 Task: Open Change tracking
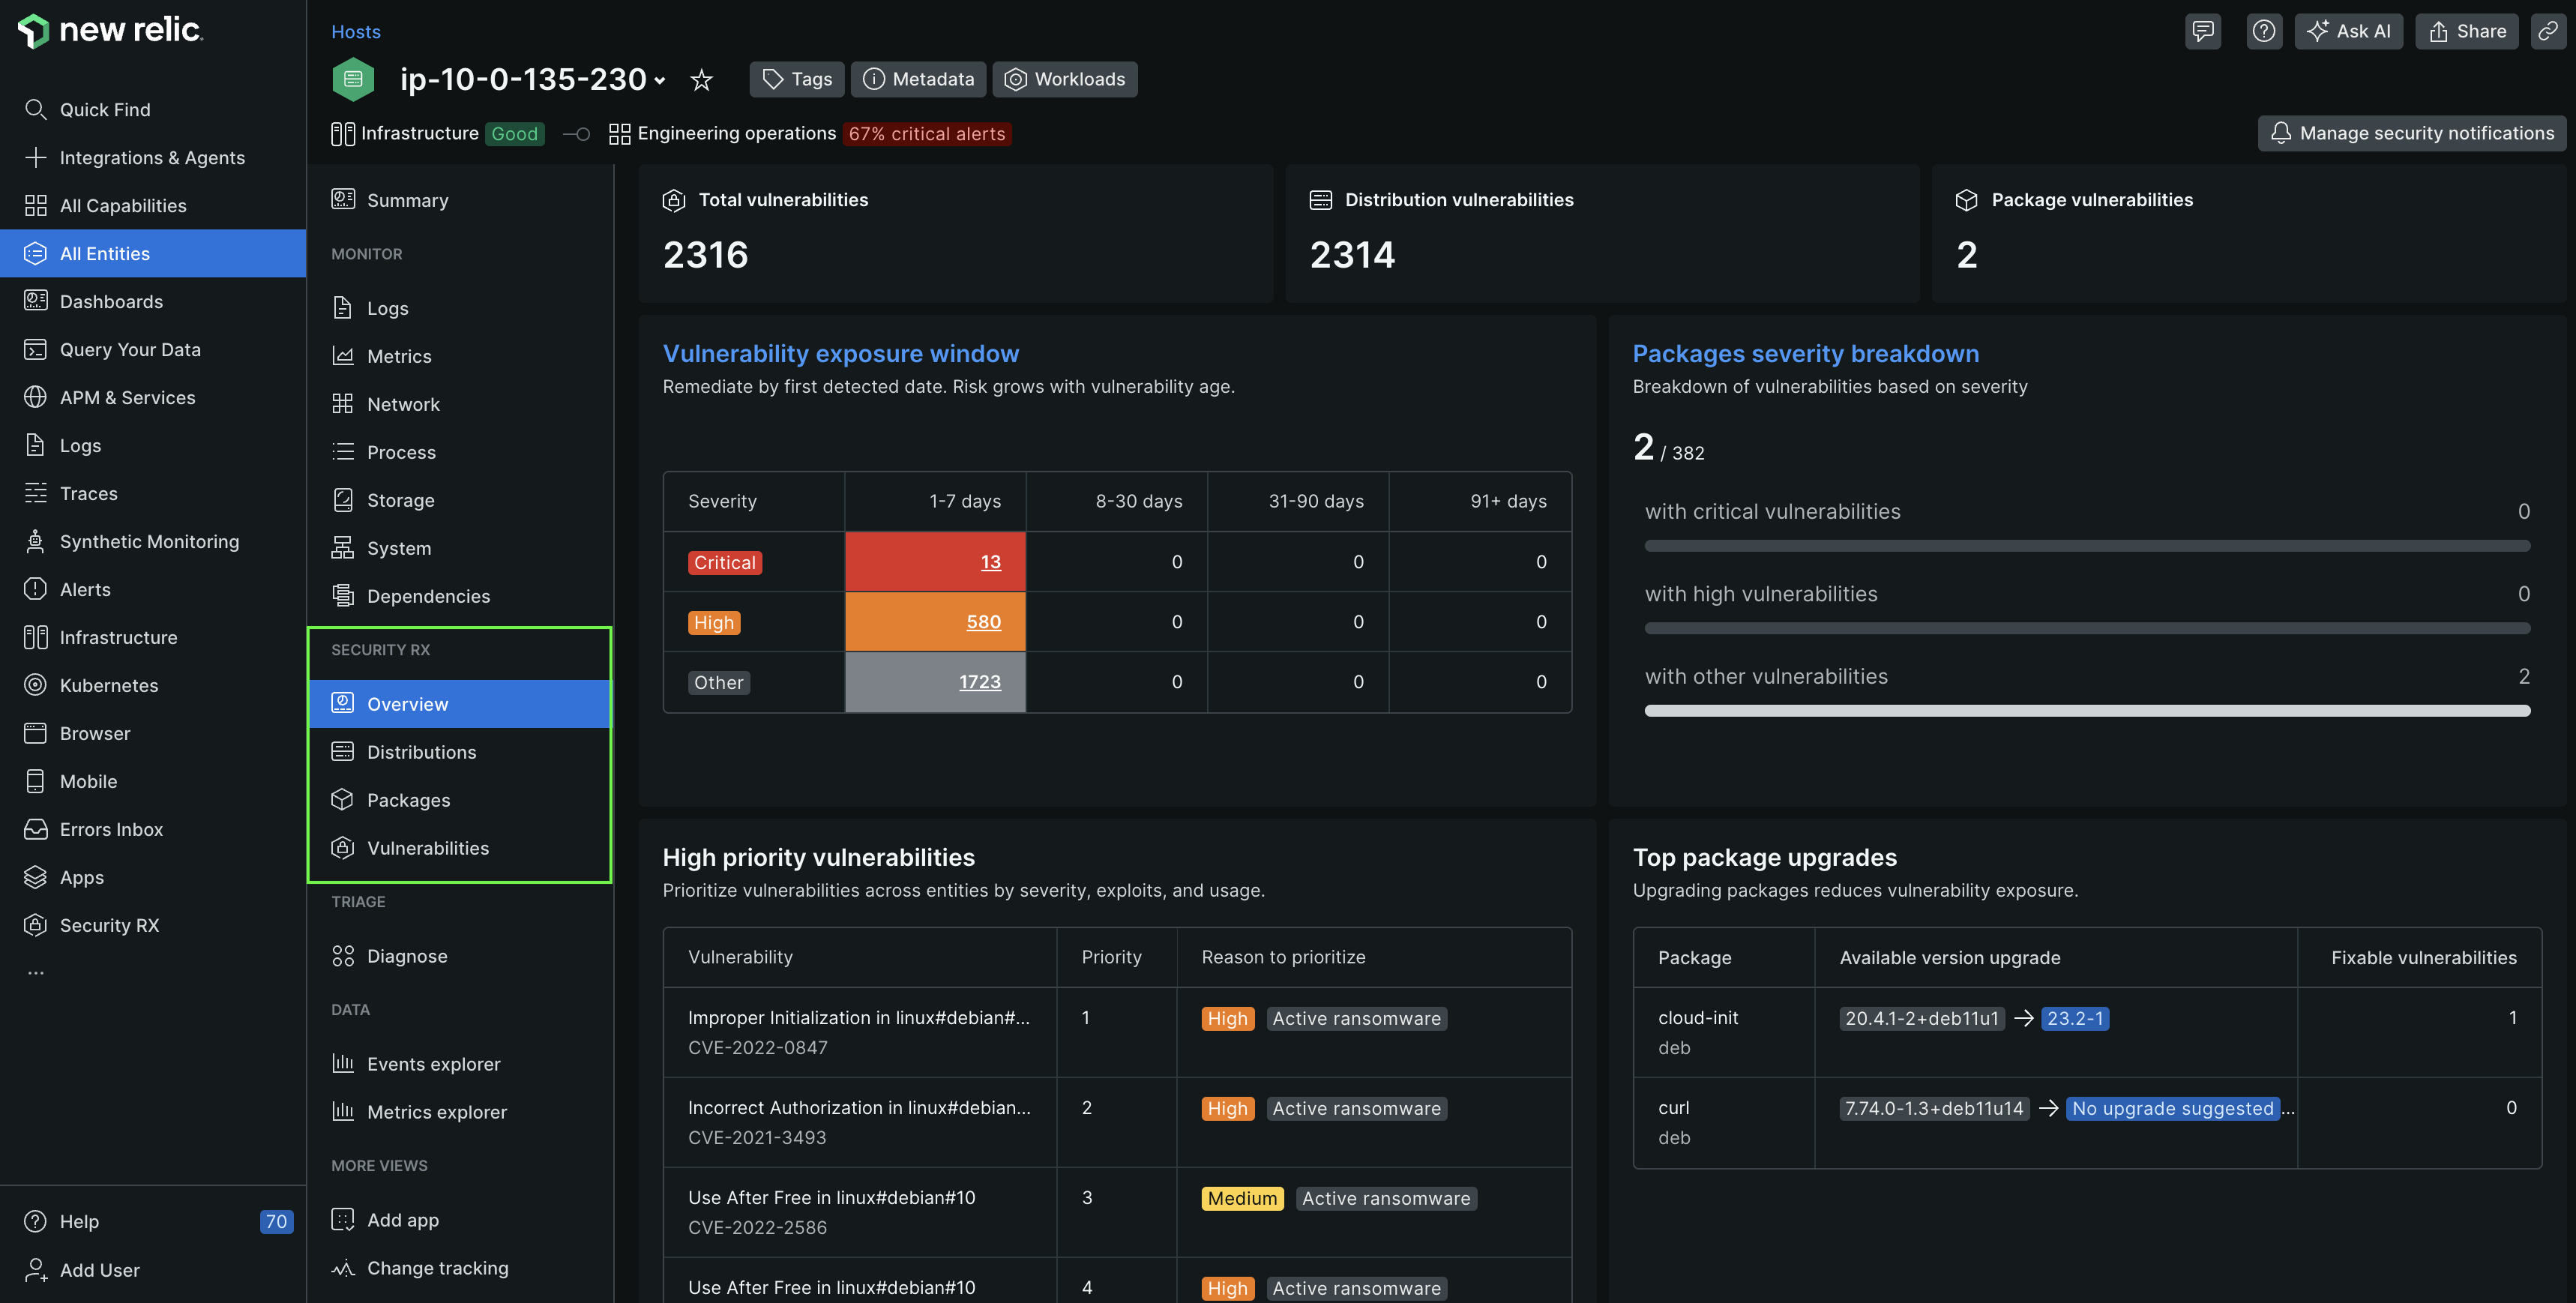pos(460,1268)
